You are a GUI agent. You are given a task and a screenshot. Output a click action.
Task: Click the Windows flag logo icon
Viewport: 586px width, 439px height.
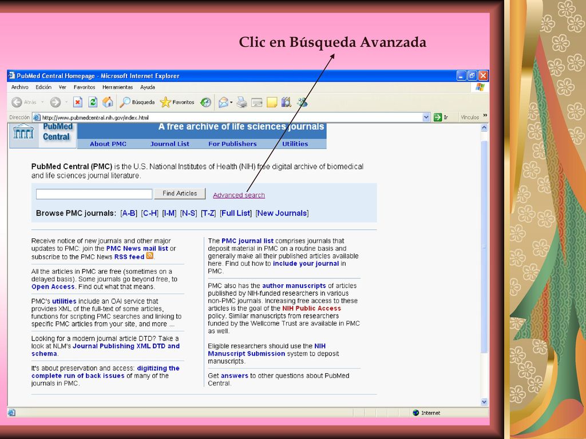(x=480, y=87)
